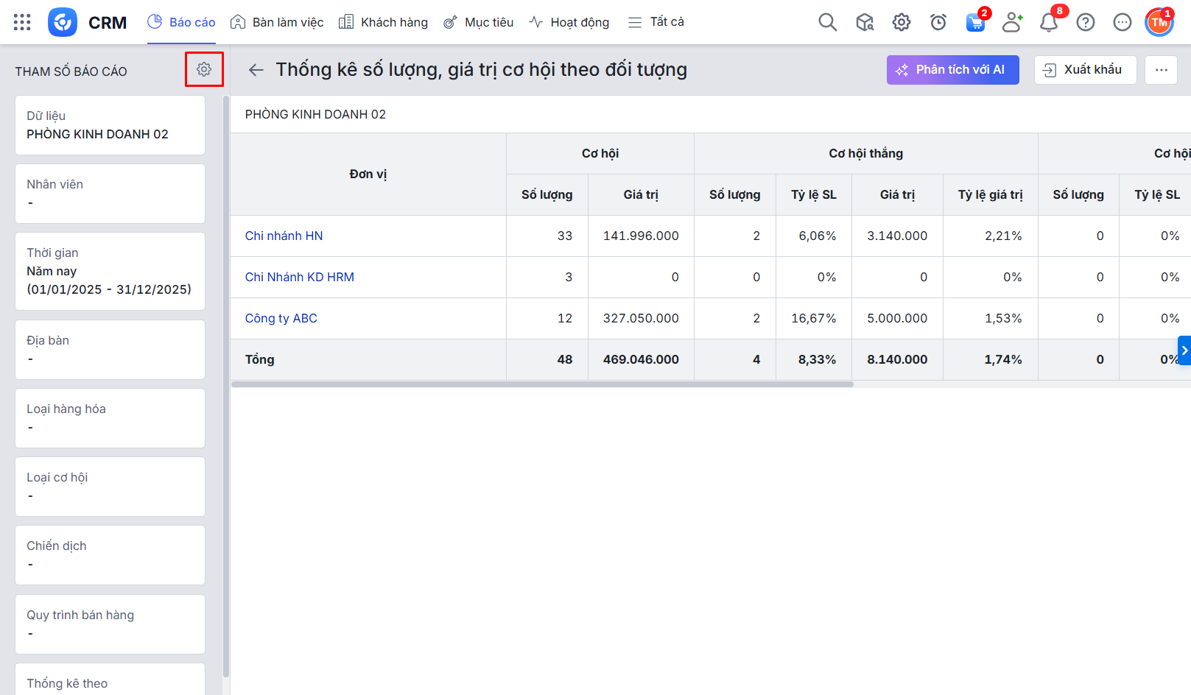1191x695 pixels.
Task: Open report parameter settings gear
Action: click(204, 69)
